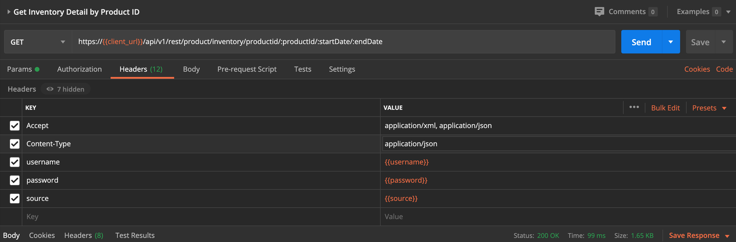The width and height of the screenshot is (736, 242).
Task: Show the 7 hidden headers eye icon
Action: [50, 89]
